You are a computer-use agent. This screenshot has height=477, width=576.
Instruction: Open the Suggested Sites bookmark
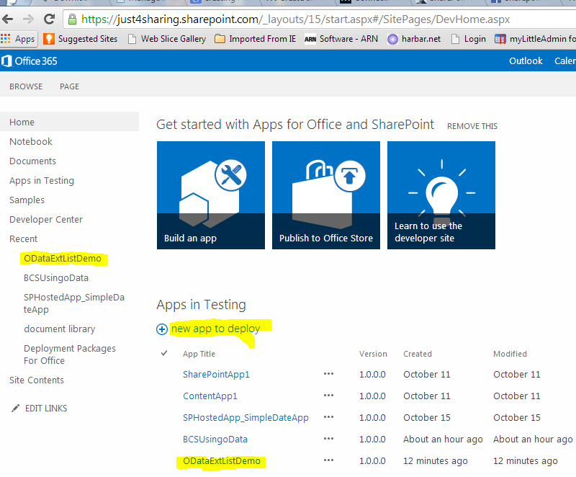(x=81, y=39)
